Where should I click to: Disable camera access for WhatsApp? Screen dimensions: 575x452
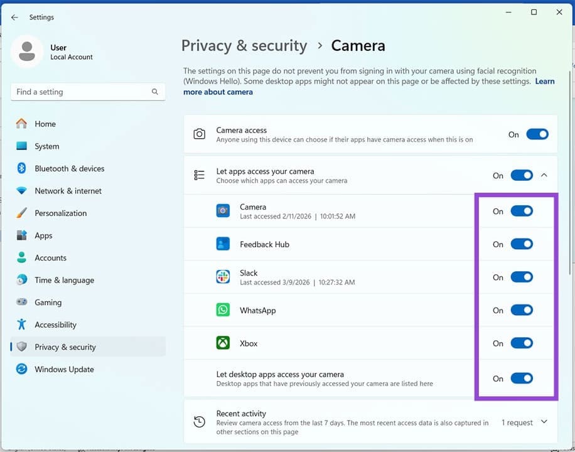click(521, 309)
